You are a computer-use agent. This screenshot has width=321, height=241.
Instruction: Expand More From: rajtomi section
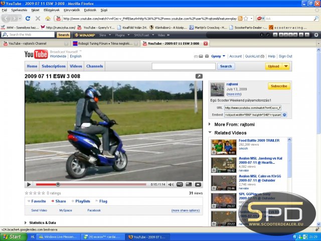pyautogui.click(x=210, y=124)
